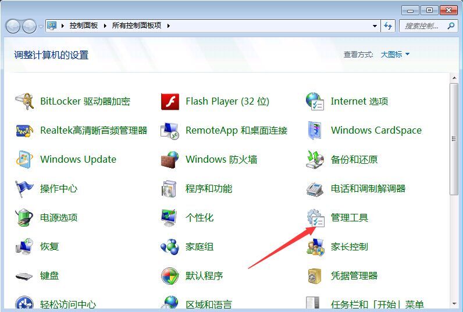The image size is (463, 312).
Task: Open the Internet 选项 link text
Action: (x=359, y=102)
